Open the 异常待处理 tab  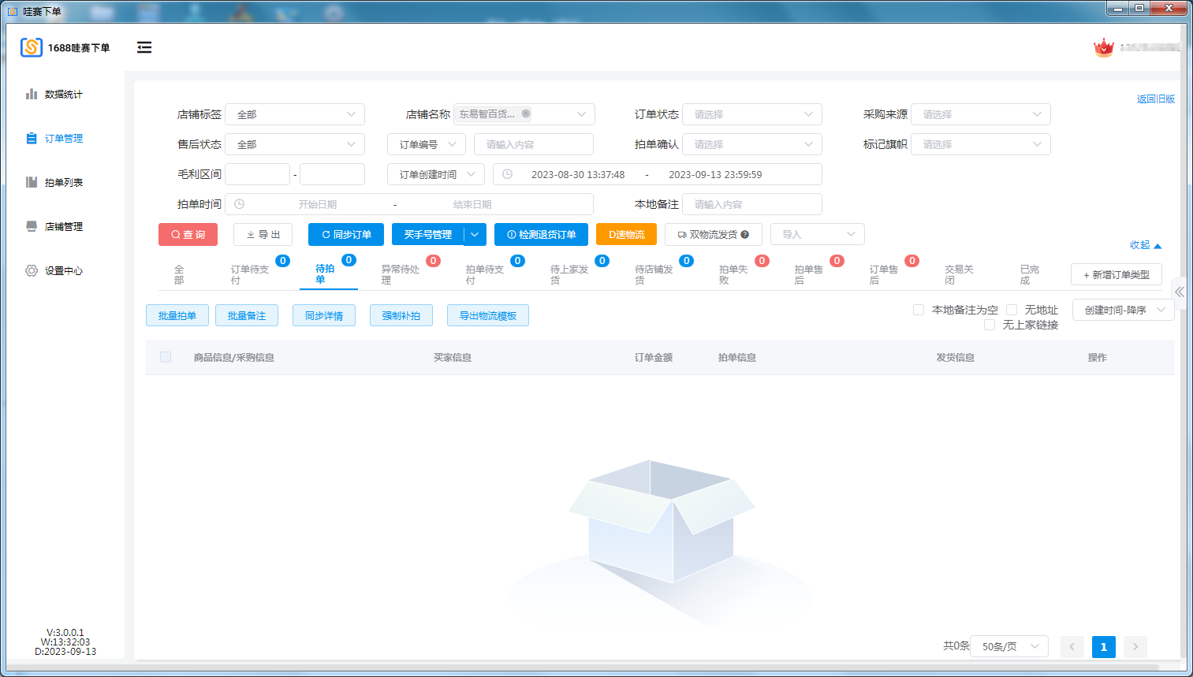pos(401,274)
